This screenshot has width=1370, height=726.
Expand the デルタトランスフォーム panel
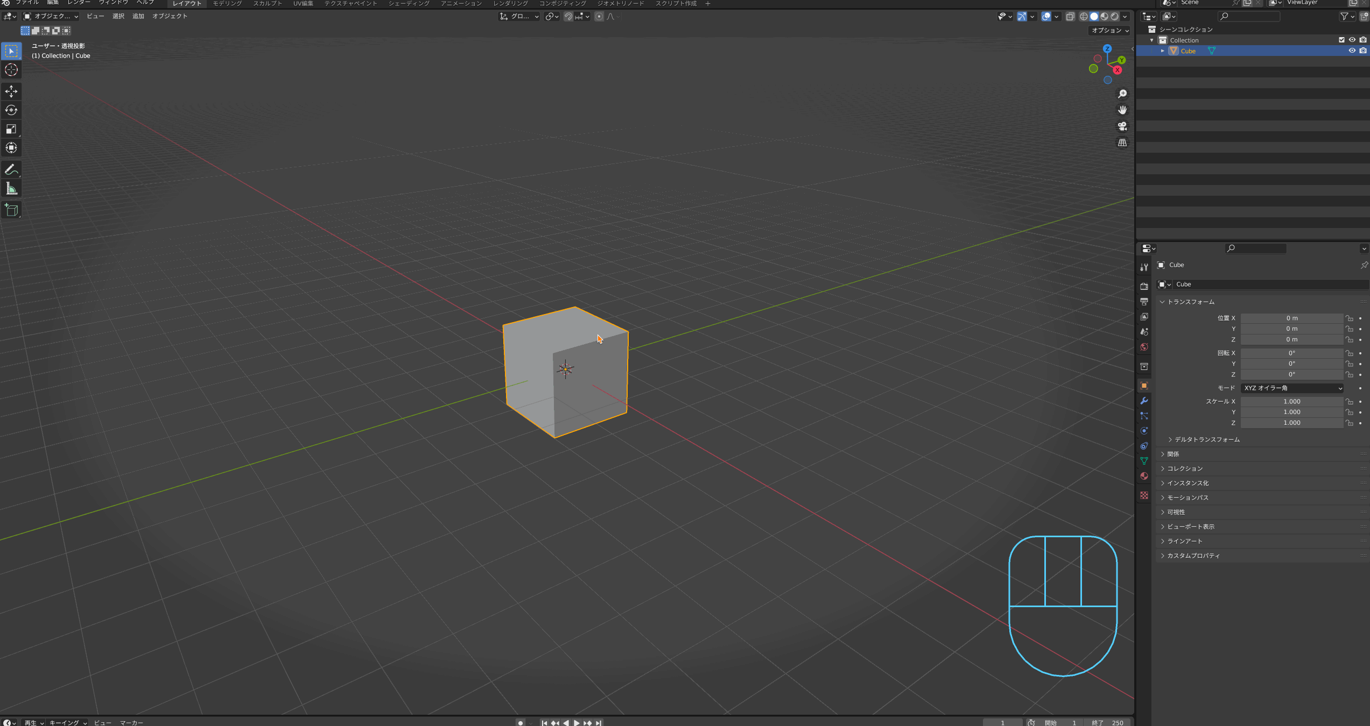pos(1206,439)
